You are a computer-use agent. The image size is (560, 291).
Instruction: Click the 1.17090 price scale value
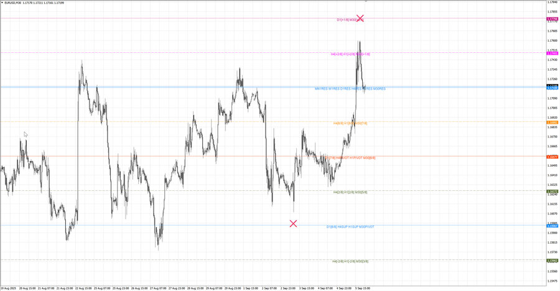point(552,98)
